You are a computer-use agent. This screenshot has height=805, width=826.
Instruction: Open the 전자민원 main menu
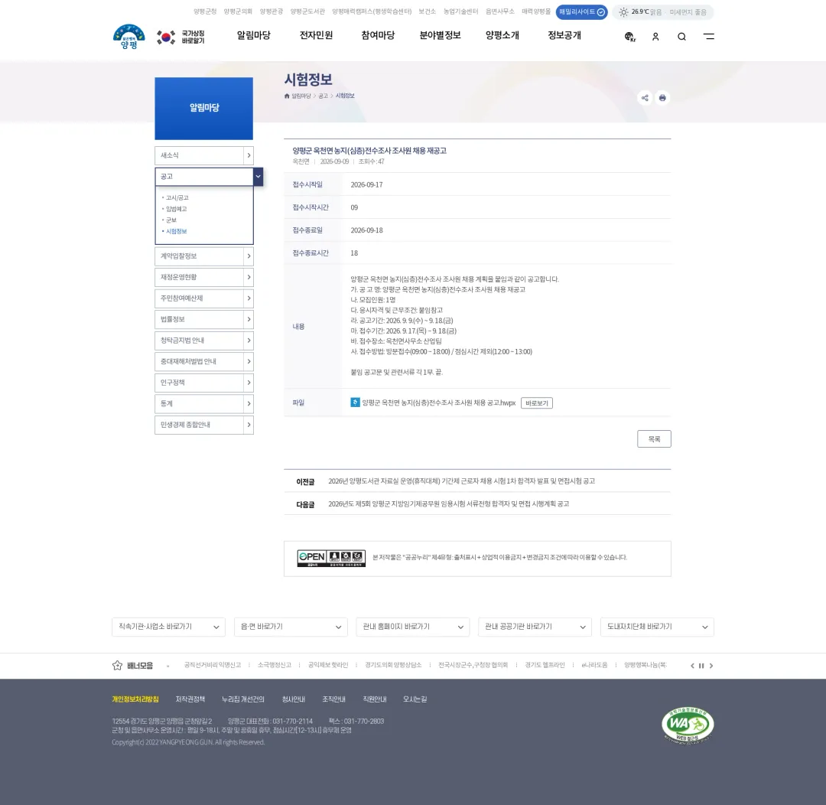(x=316, y=35)
